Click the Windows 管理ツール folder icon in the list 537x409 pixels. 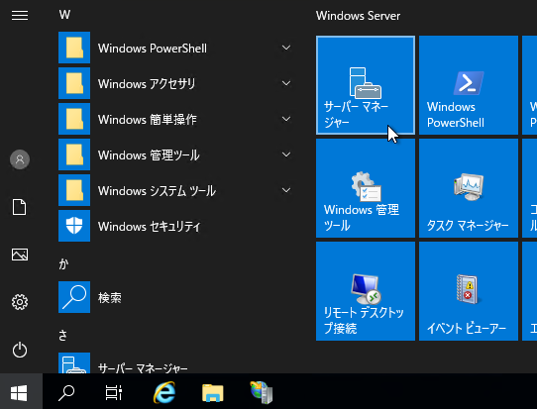pos(74,154)
